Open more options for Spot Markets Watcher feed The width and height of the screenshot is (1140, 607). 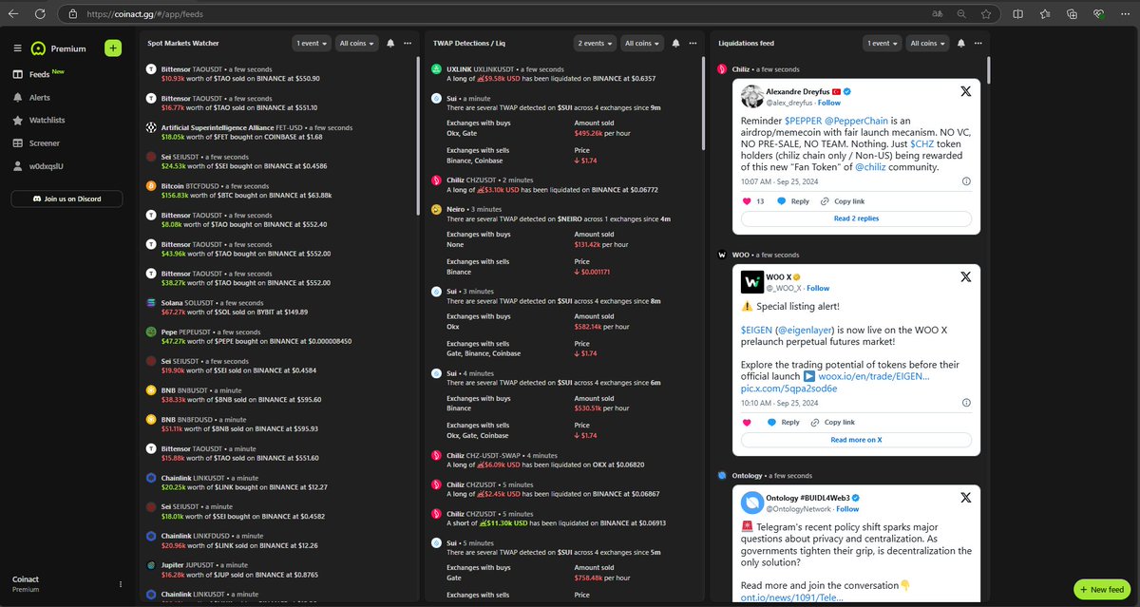coord(408,44)
